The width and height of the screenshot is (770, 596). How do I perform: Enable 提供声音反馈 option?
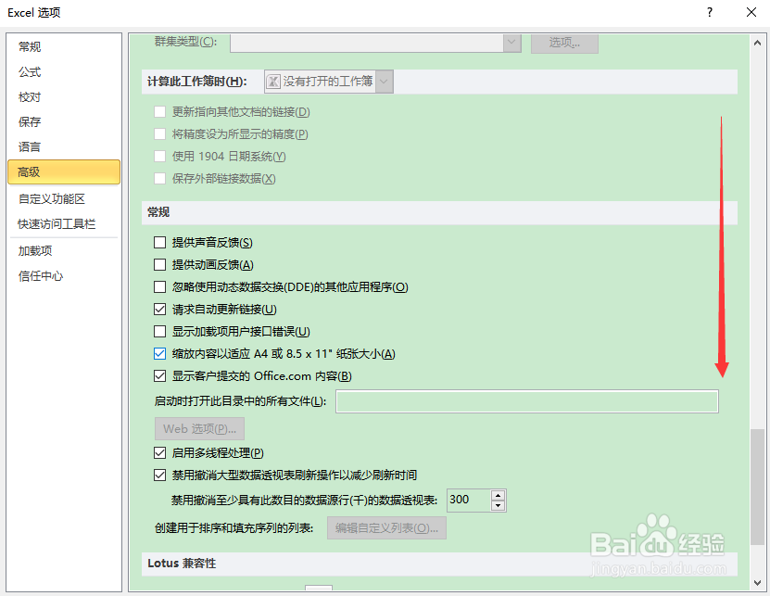[x=159, y=241]
